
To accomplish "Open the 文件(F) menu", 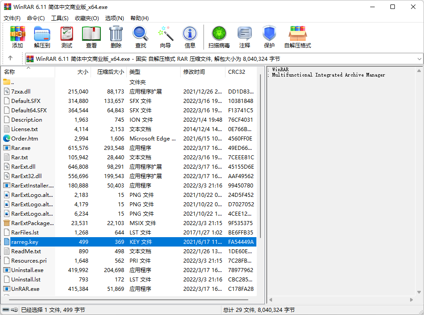I will [12, 18].
